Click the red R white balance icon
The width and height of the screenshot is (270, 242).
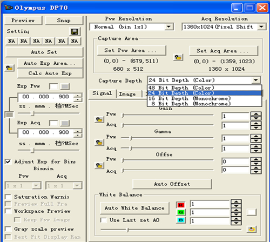(x=181, y=205)
